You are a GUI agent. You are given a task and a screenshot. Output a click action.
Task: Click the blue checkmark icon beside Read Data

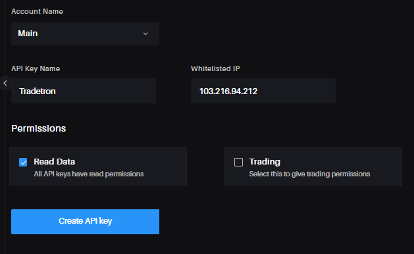pos(23,162)
